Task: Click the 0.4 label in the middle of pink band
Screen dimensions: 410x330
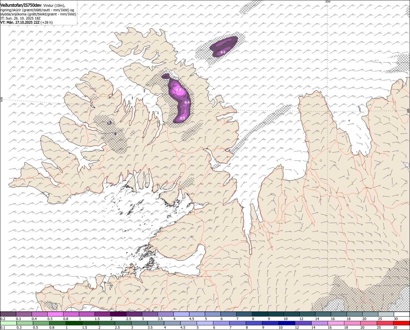Action: 187,102
